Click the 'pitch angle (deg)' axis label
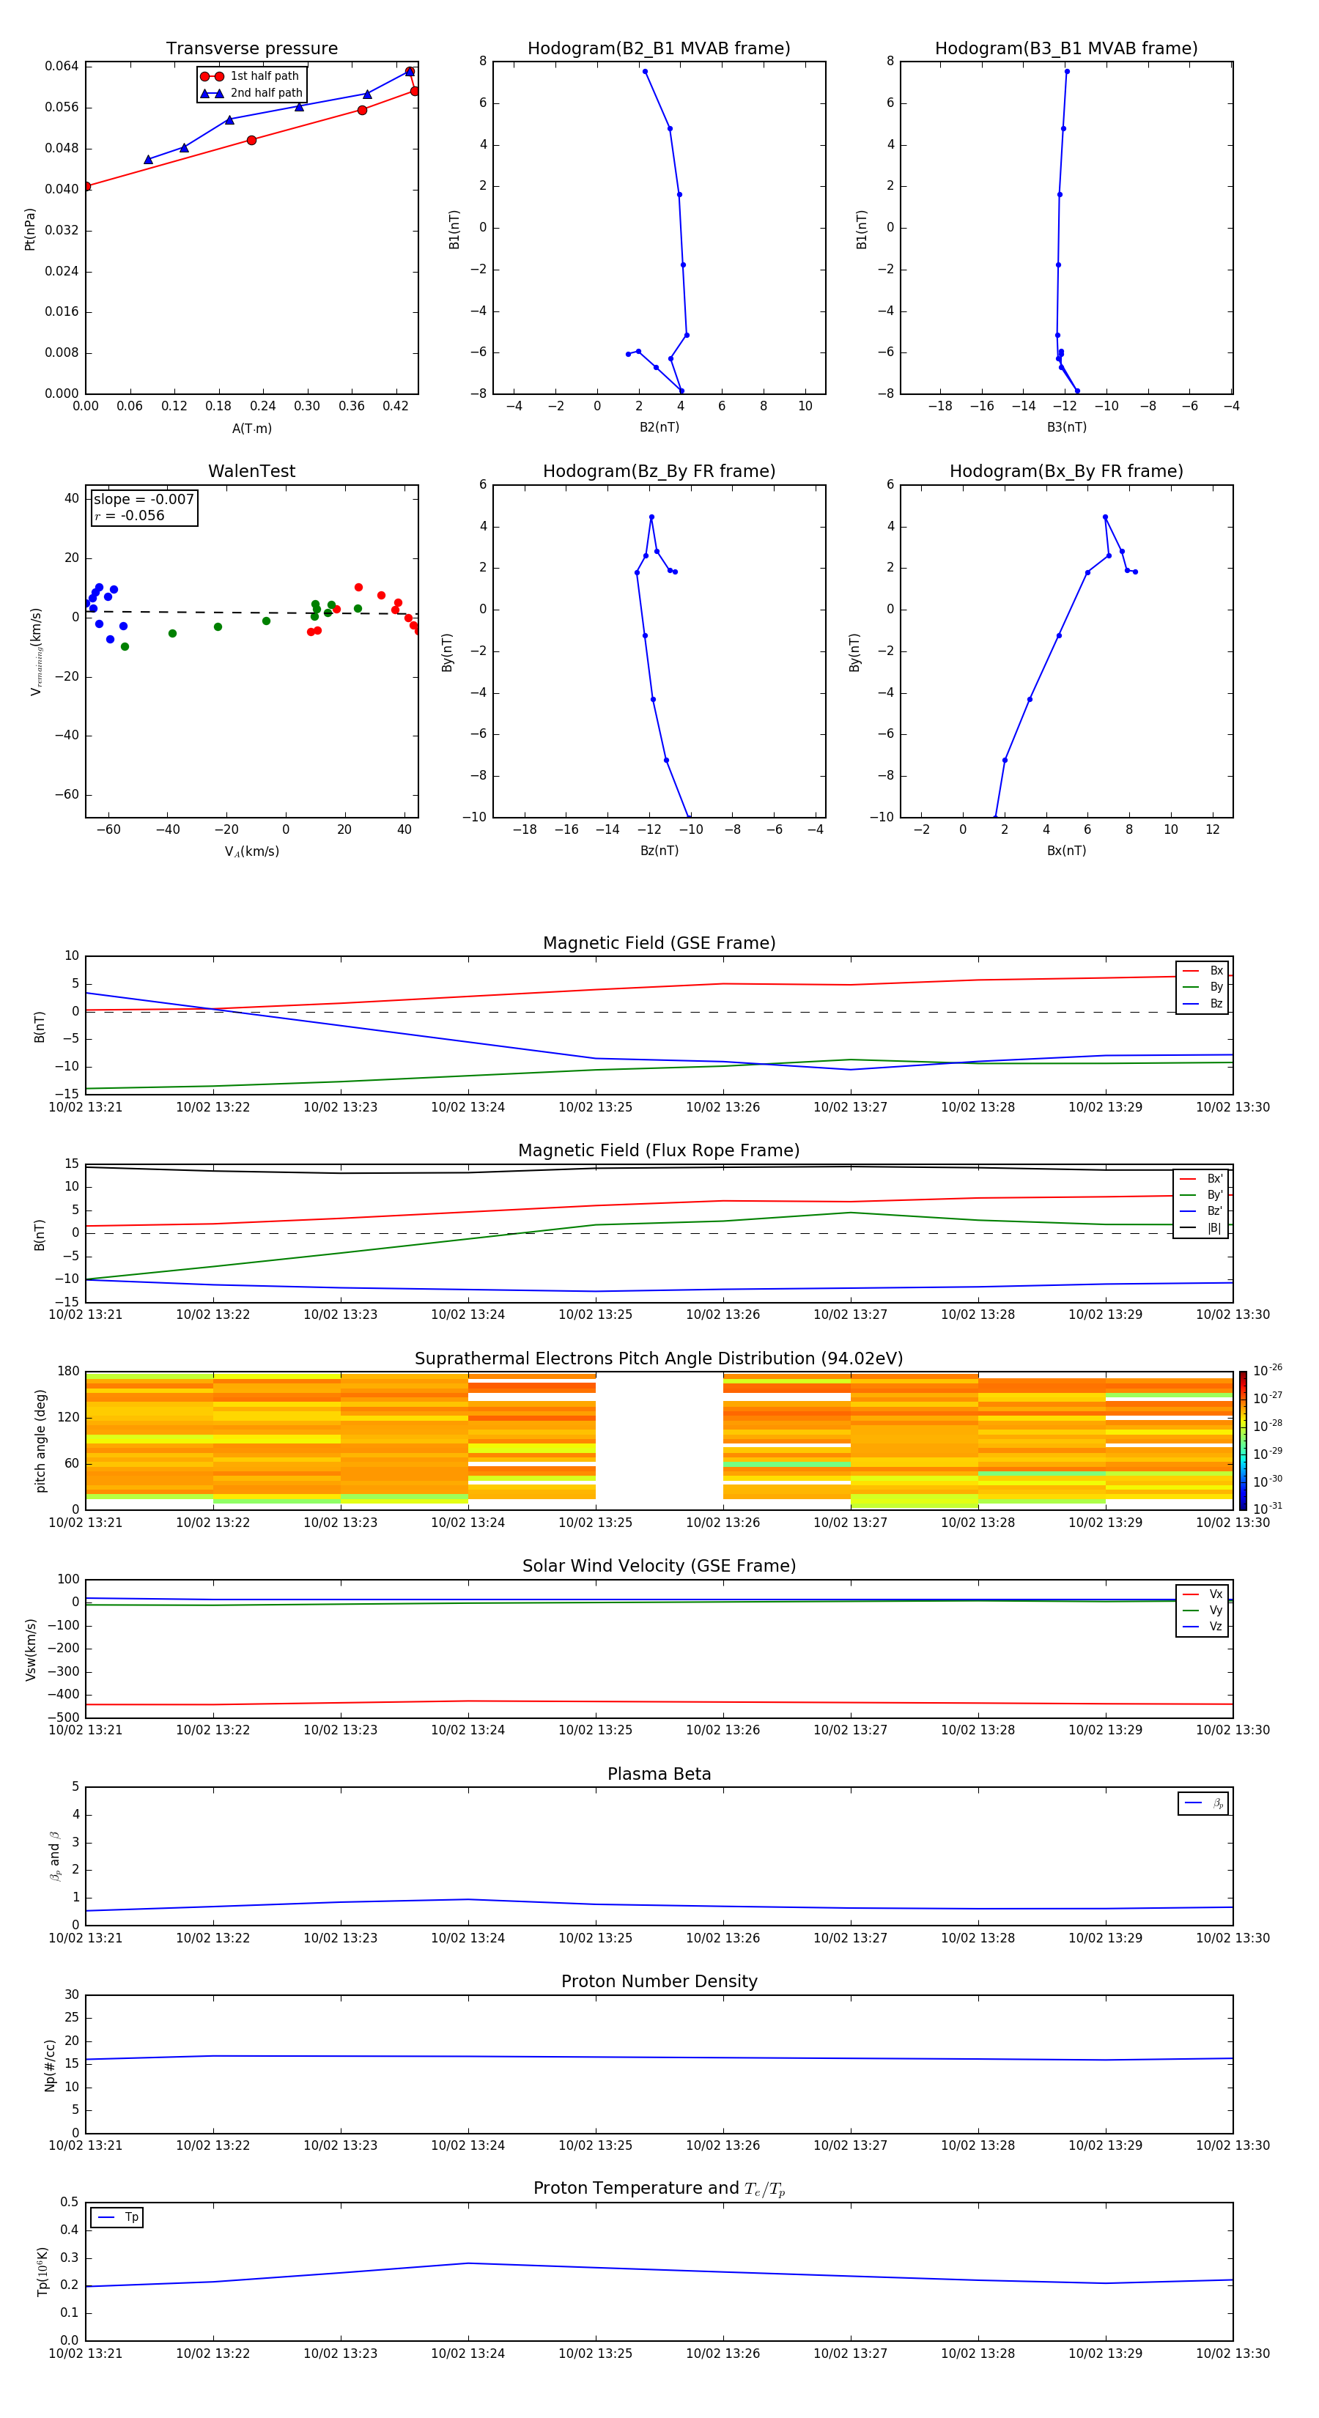This screenshot has width=1319, height=2418. point(40,1441)
